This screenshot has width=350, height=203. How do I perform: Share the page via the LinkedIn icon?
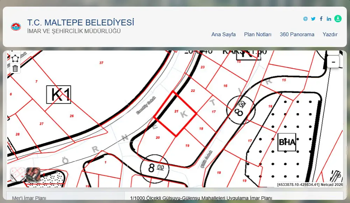pos(329,19)
